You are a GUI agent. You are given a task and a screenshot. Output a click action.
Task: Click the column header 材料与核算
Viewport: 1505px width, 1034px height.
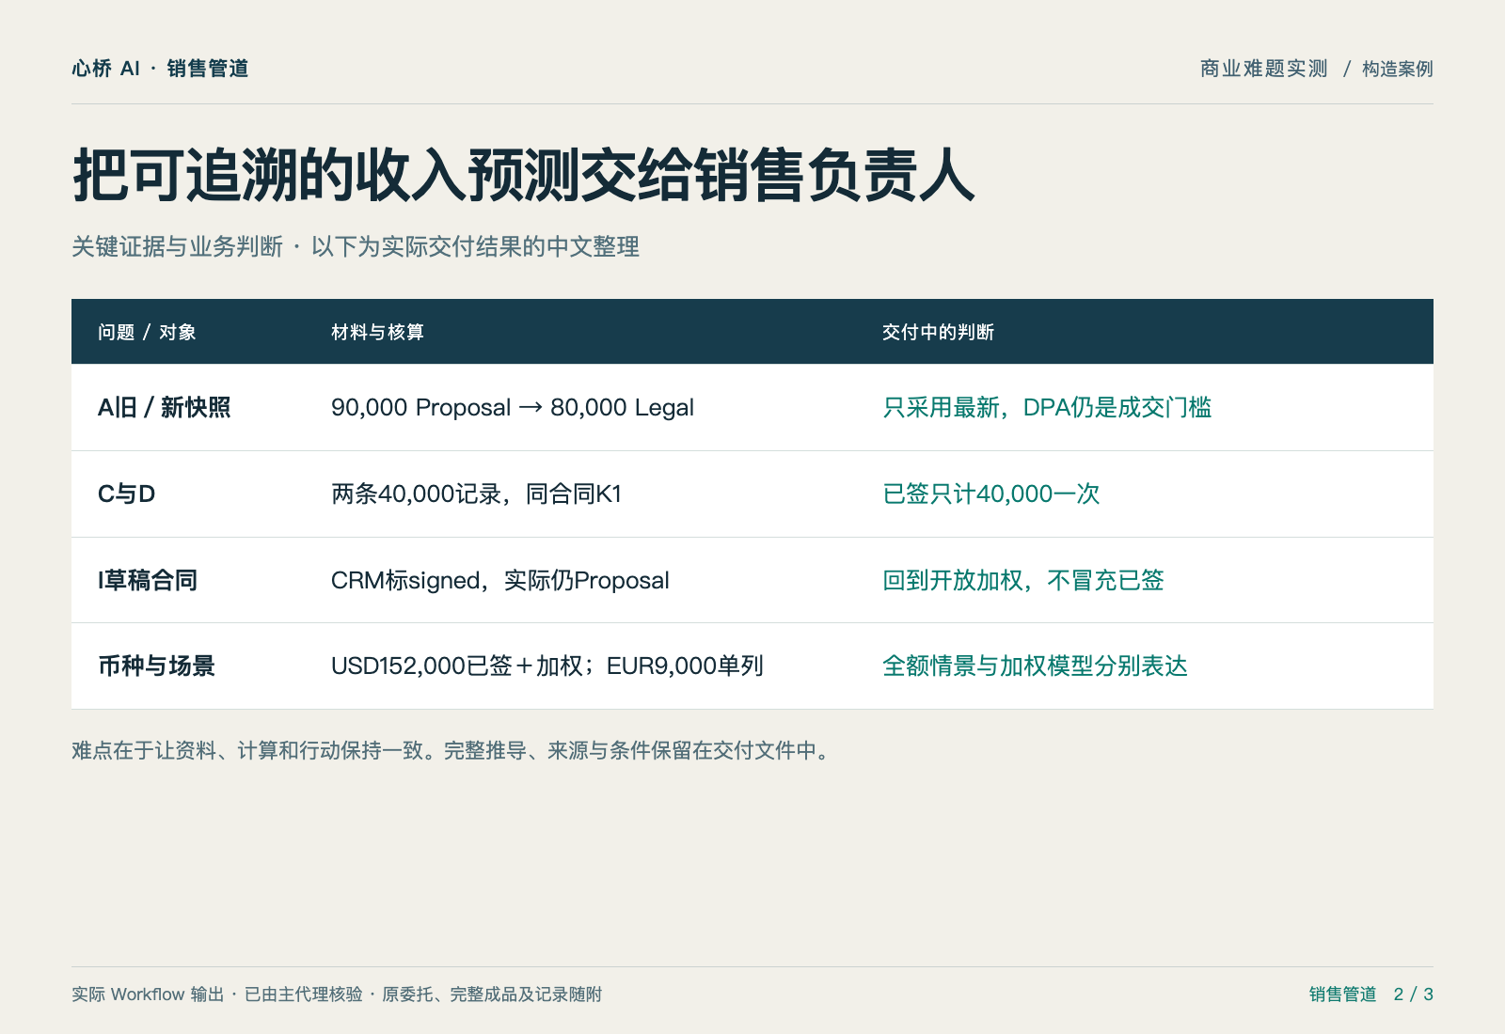tap(377, 332)
